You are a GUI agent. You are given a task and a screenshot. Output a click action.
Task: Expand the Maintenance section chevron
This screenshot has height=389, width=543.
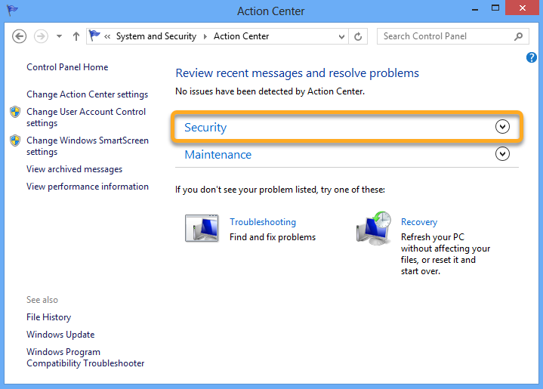pyautogui.click(x=503, y=154)
